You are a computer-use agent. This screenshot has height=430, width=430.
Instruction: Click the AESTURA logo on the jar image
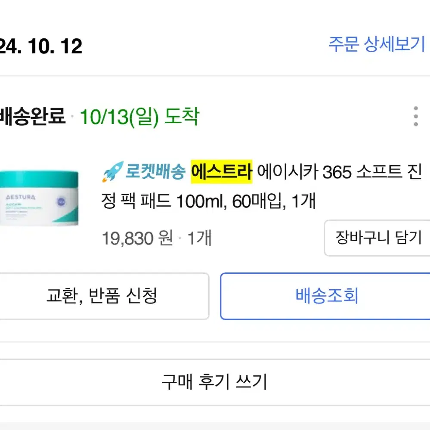pyautogui.click(x=21, y=197)
